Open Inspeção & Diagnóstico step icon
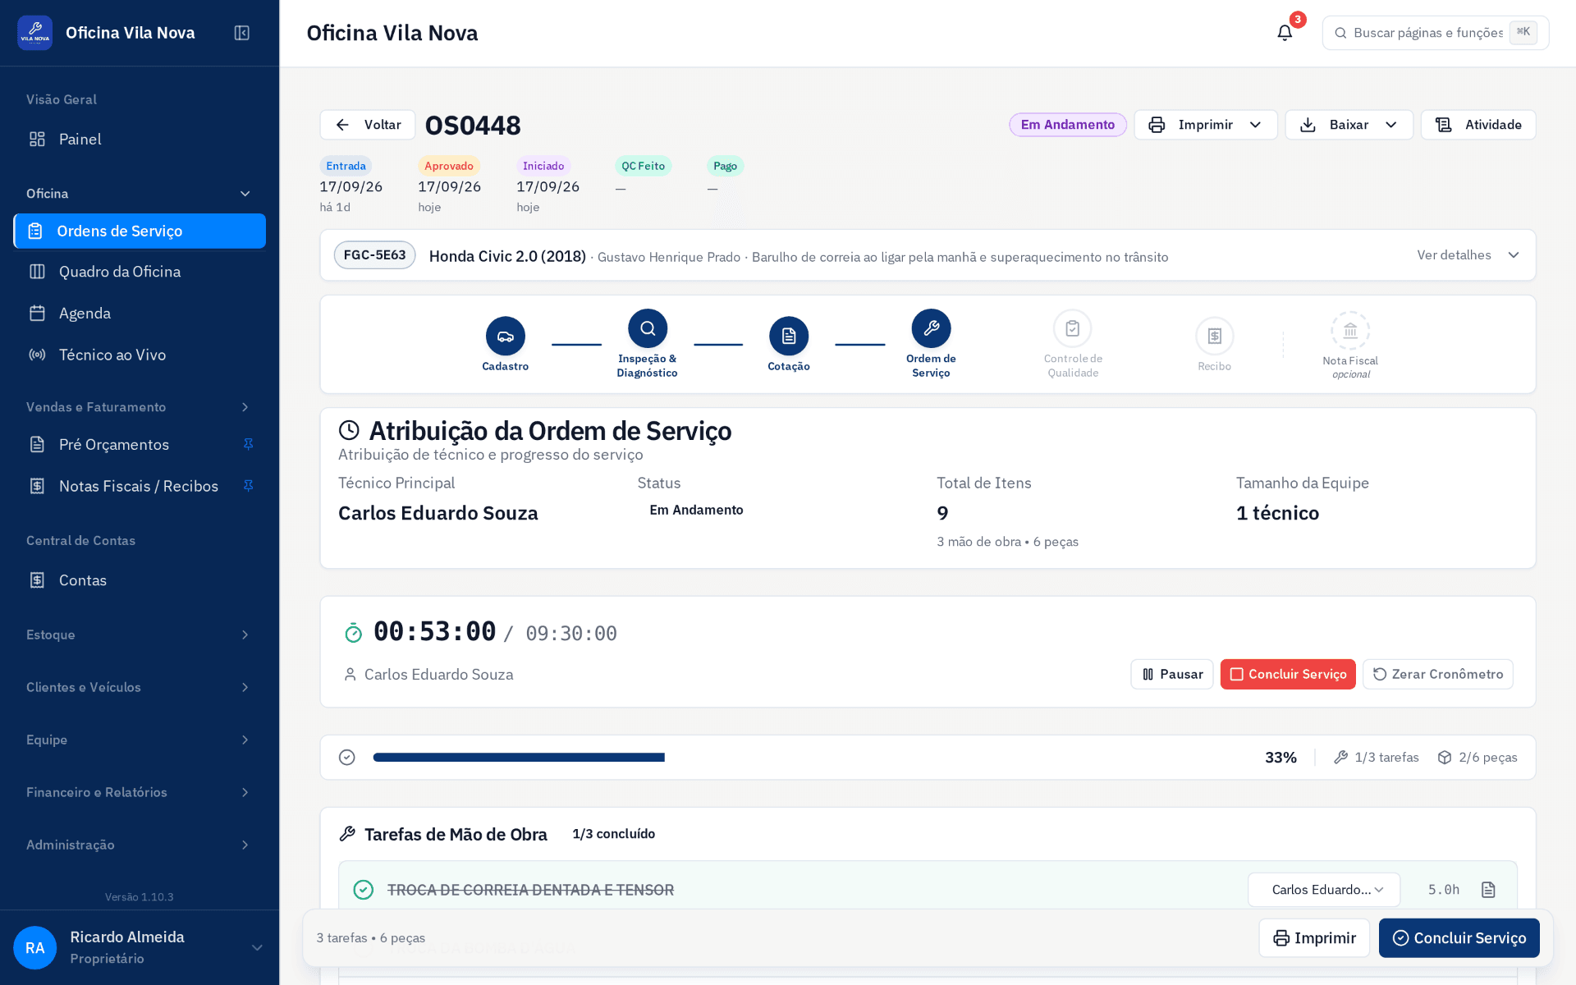 pyautogui.click(x=648, y=328)
